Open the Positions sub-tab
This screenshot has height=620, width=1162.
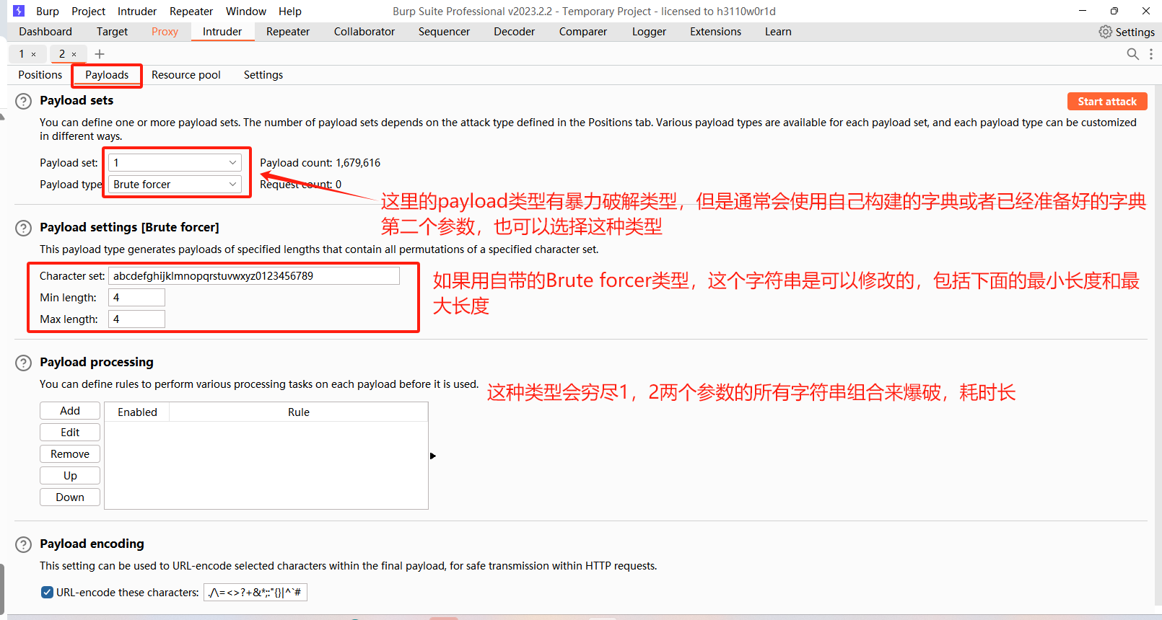40,75
